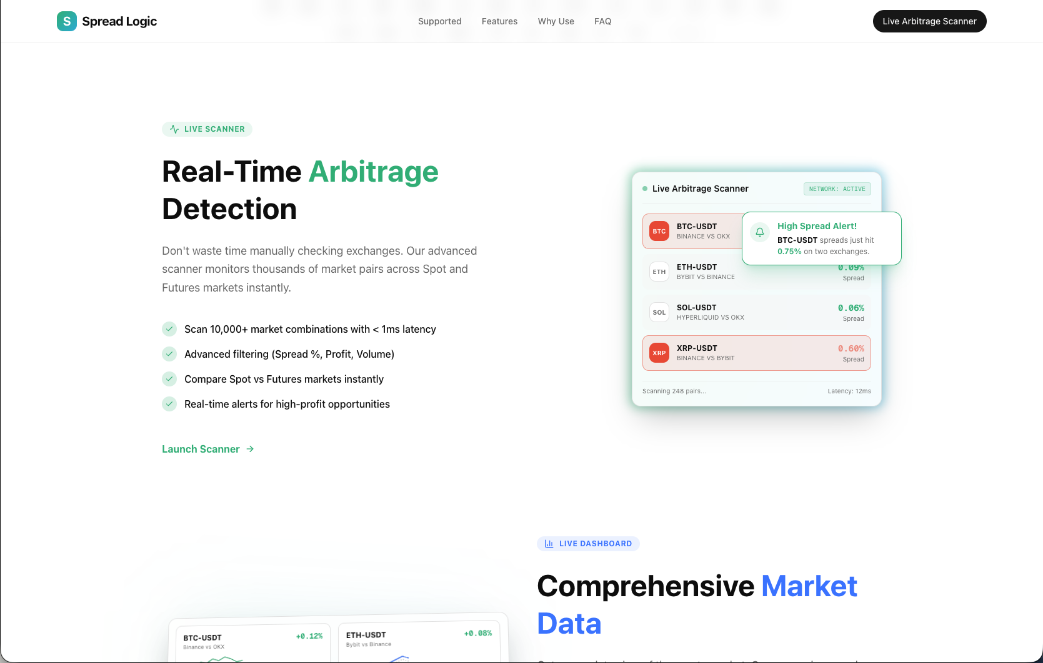The width and height of the screenshot is (1043, 663).
Task: Select the XRP coin icon in scanner card
Action: coord(659,353)
